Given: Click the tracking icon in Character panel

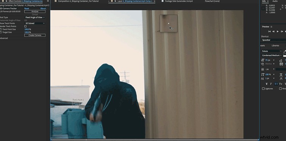Looking at the screenshot, I should [281, 64].
